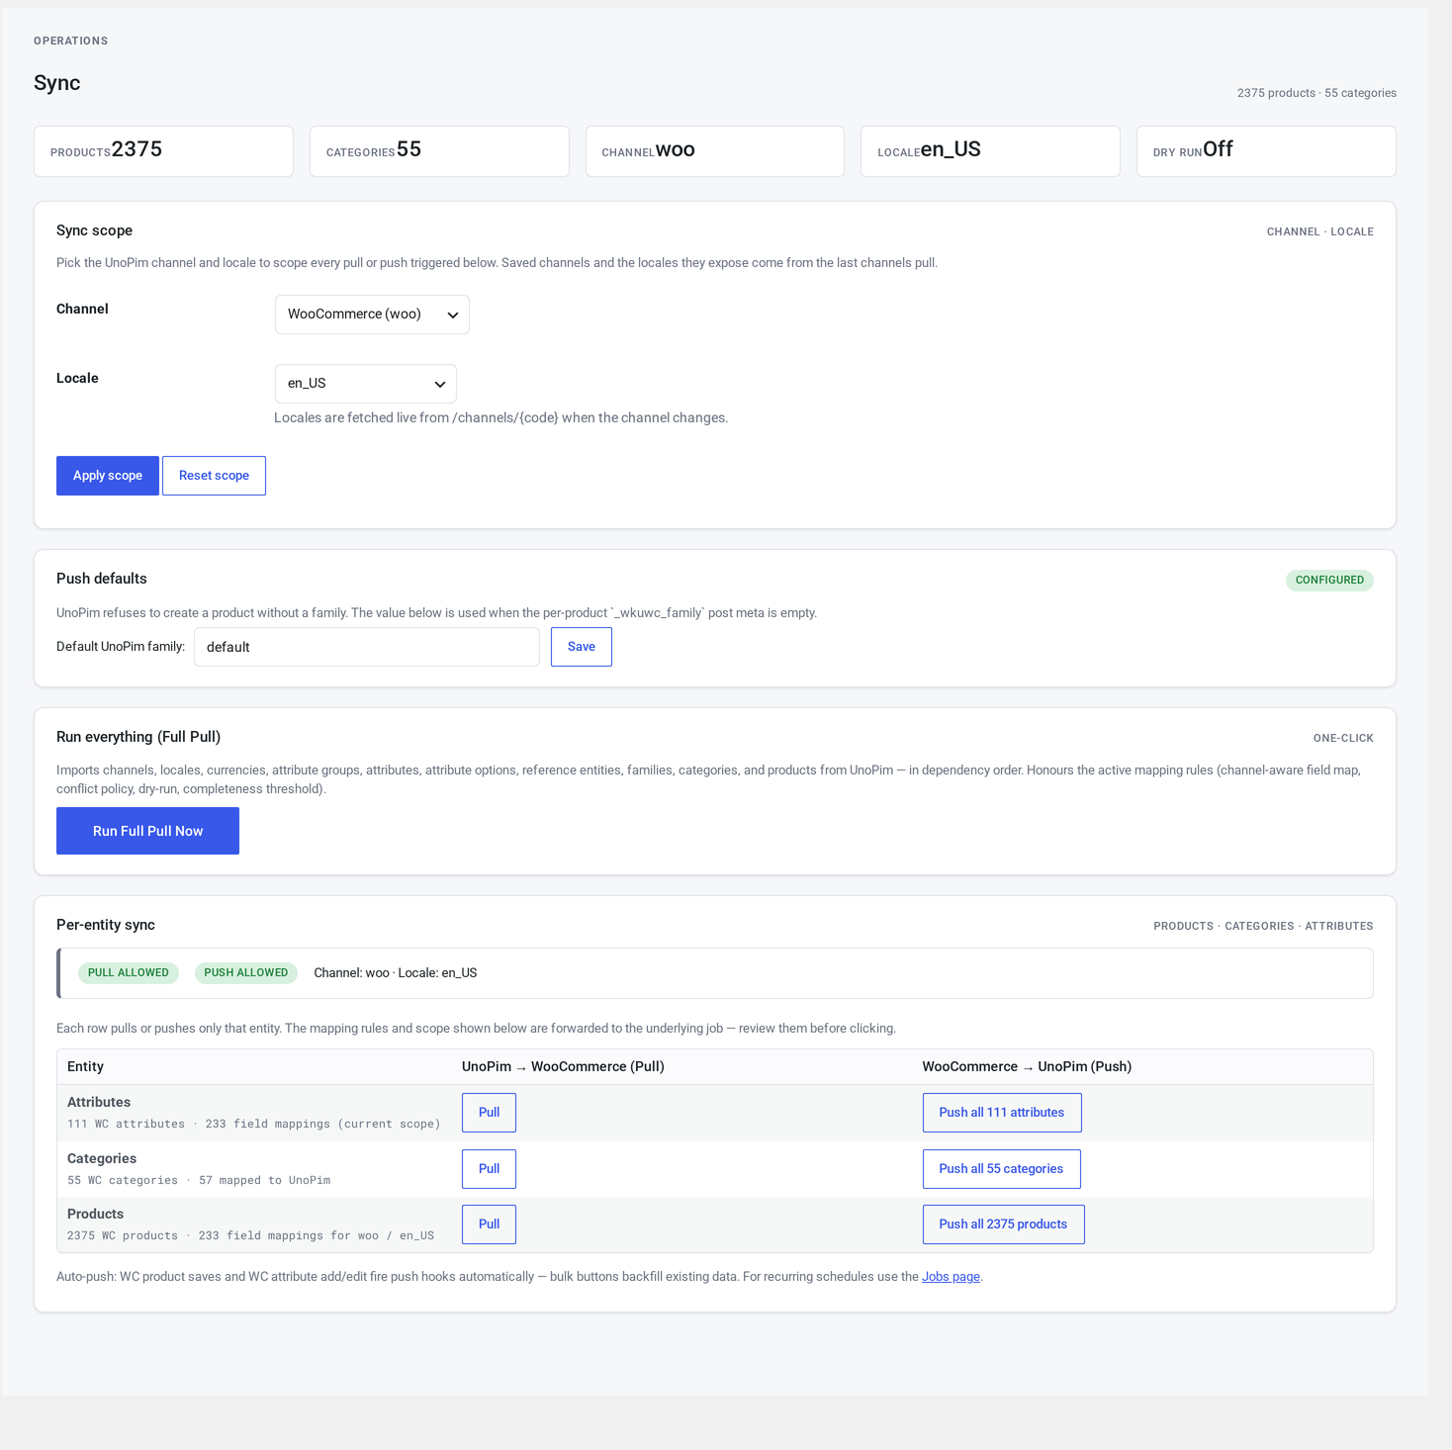The height and width of the screenshot is (1450, 1452).
Task: Click 'UnoPim → WooCommerce (Pull)' column header
Action: click(563, 1066)
